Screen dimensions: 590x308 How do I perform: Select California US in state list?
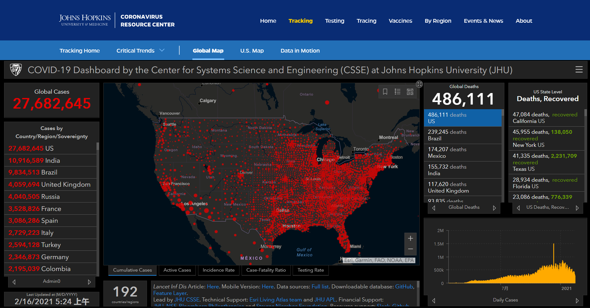coord(546,118)
